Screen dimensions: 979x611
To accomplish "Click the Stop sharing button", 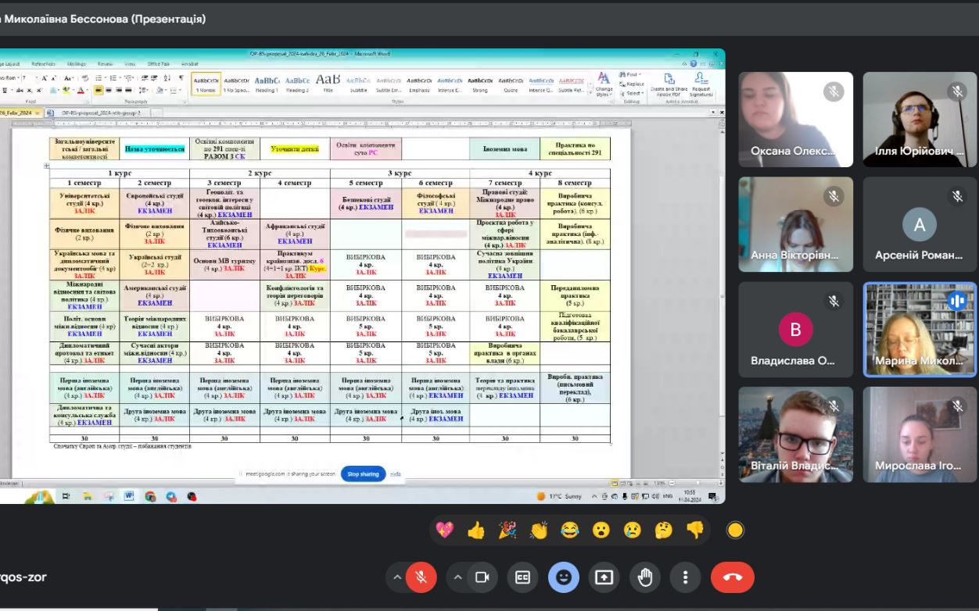I will click(x=363, y=474).
